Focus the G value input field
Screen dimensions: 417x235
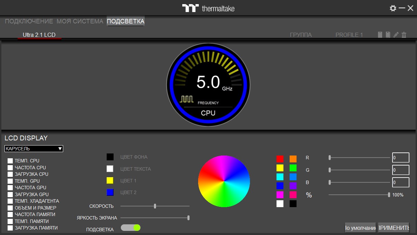pos(401,170)
